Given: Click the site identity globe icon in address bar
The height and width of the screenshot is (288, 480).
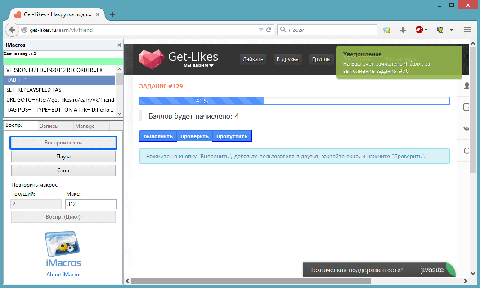Looking at the screenshot, I should 24,30.
